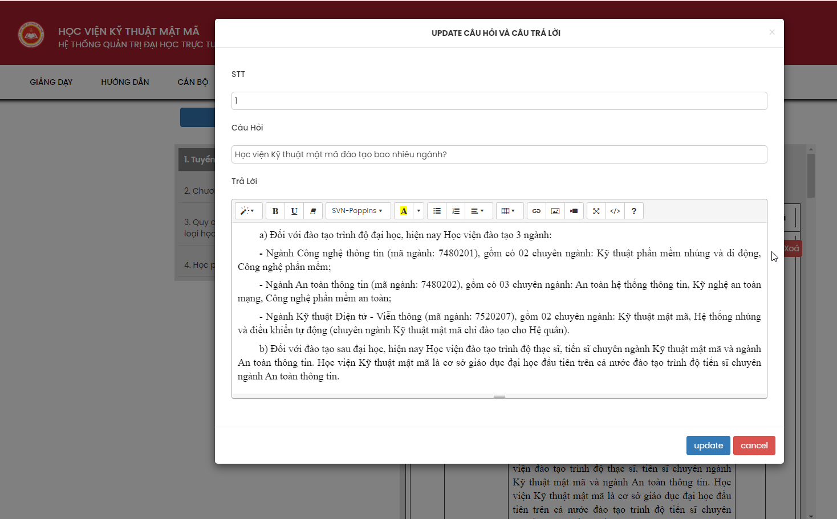Select sidebar item starting '3. Quy'
The width and height of the screenshot is (837, 519).
point(197,228)
